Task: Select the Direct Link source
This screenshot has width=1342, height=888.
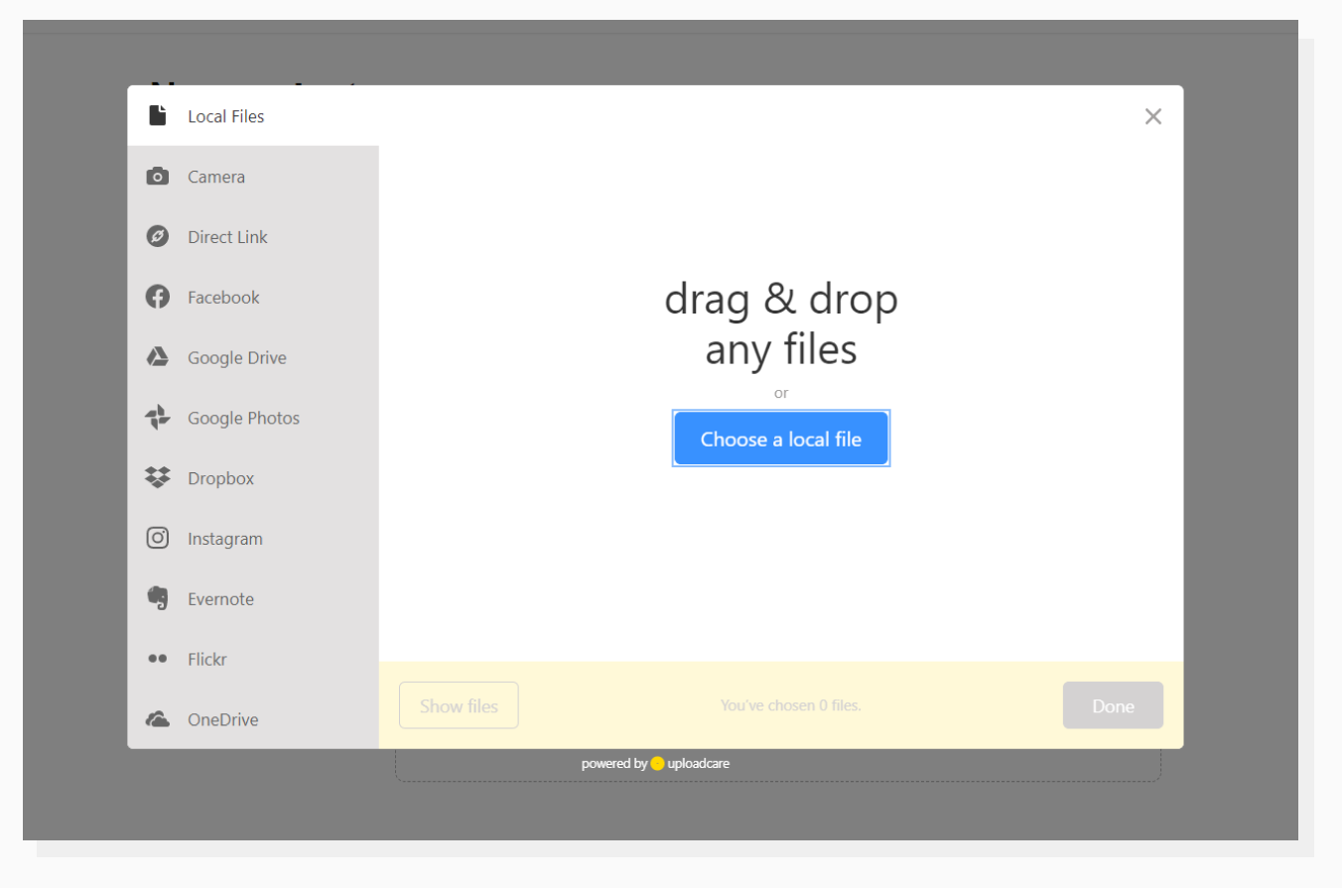Action: click(x=226, y=236)
